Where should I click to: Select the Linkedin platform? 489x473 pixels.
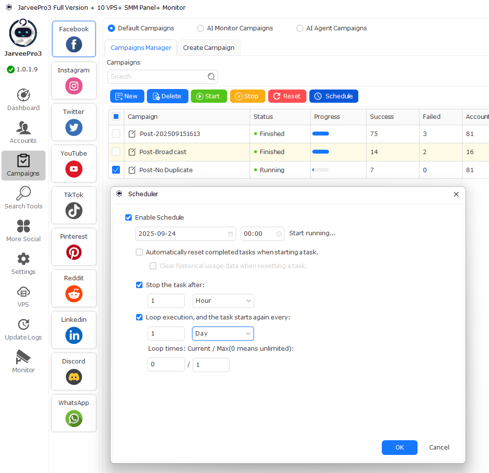74,330
